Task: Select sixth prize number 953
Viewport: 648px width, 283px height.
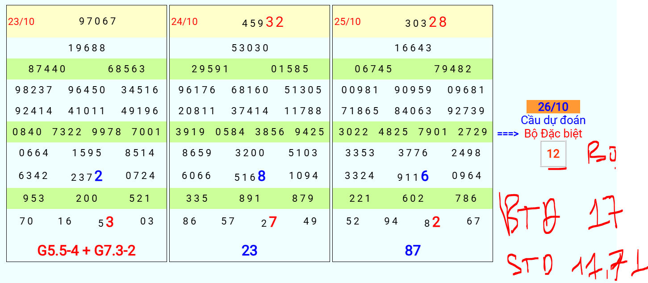Action: click(34, 198)
